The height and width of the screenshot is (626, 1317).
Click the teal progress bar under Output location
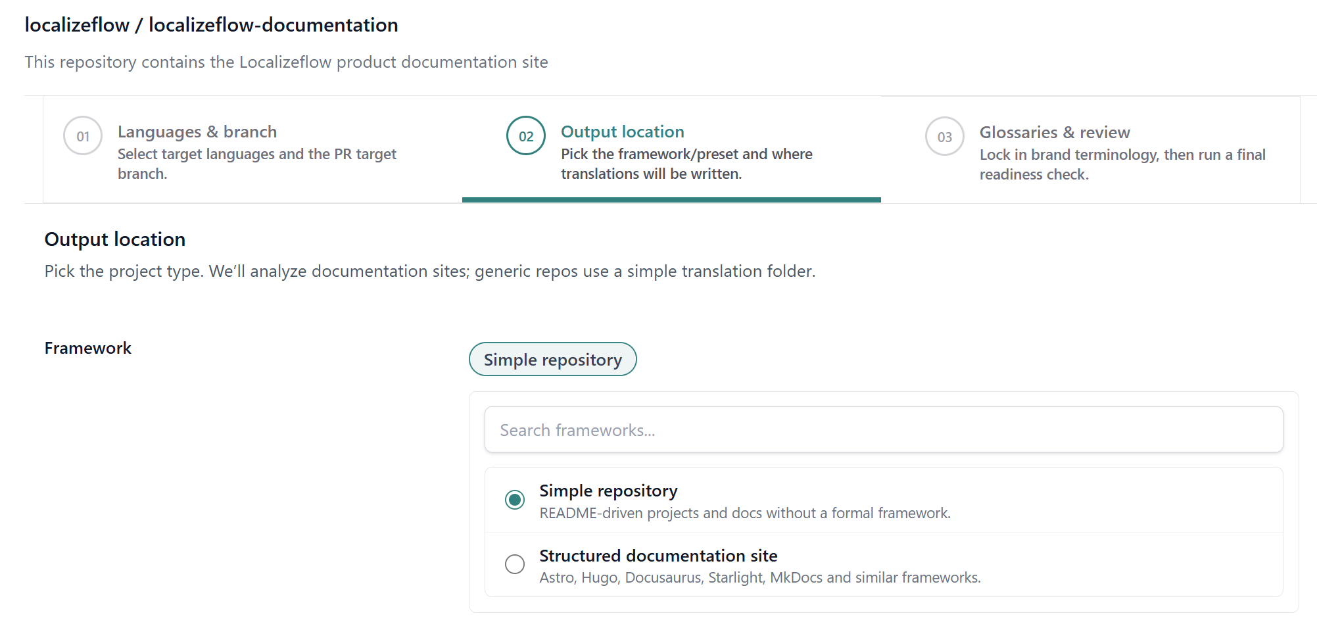(671, 199)
